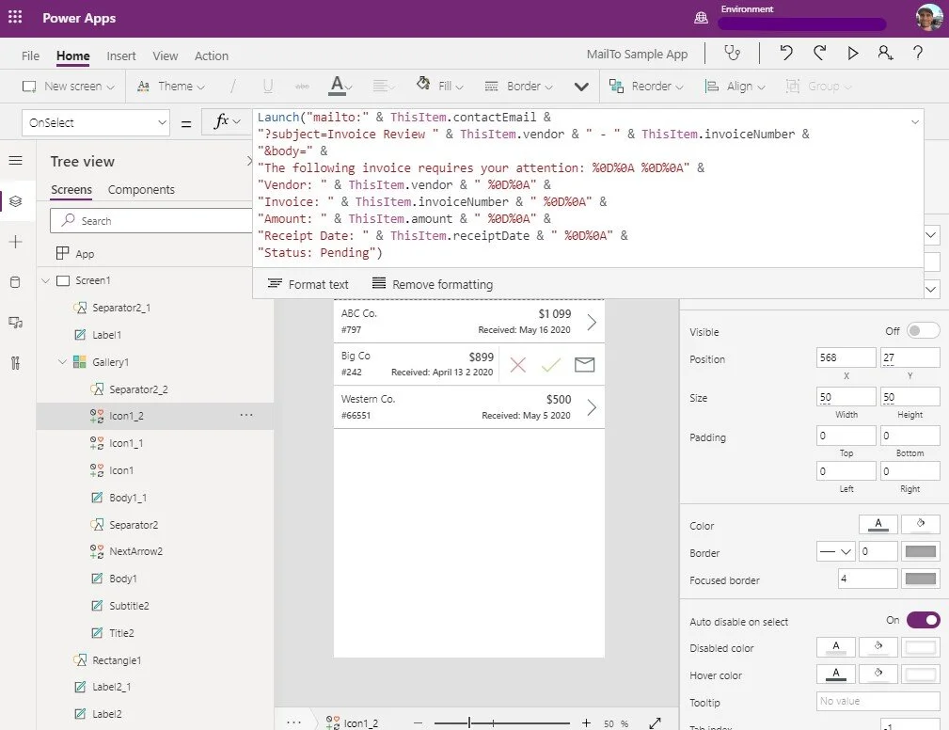Toggle underline formatting in the toolbar
The height and width of the screenshot is (730, 949).
point(268,86)
